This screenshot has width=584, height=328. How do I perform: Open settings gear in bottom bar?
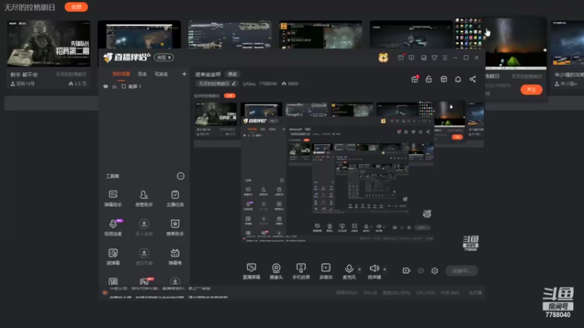tap(434, 270)
